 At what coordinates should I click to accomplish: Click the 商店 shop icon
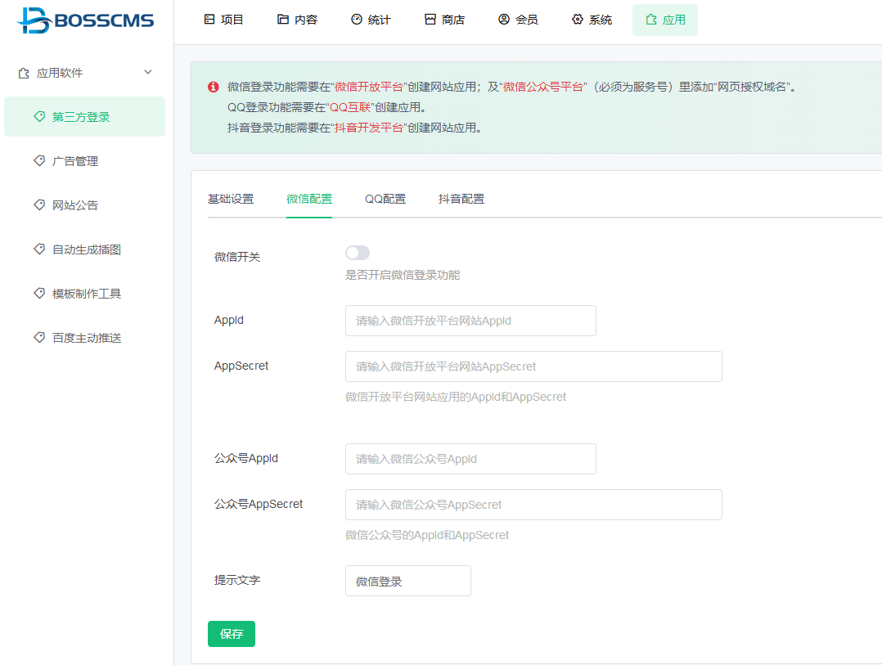pyautogui.click(x=430, y=20)
